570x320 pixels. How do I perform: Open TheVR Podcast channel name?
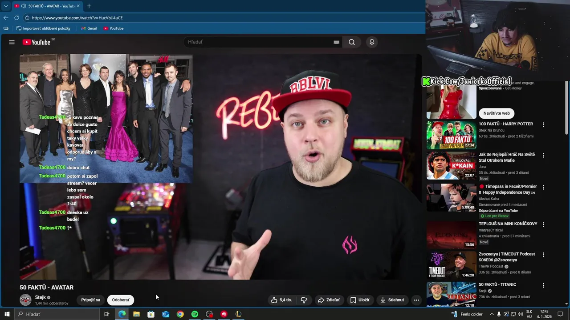(x=491, y=266)
